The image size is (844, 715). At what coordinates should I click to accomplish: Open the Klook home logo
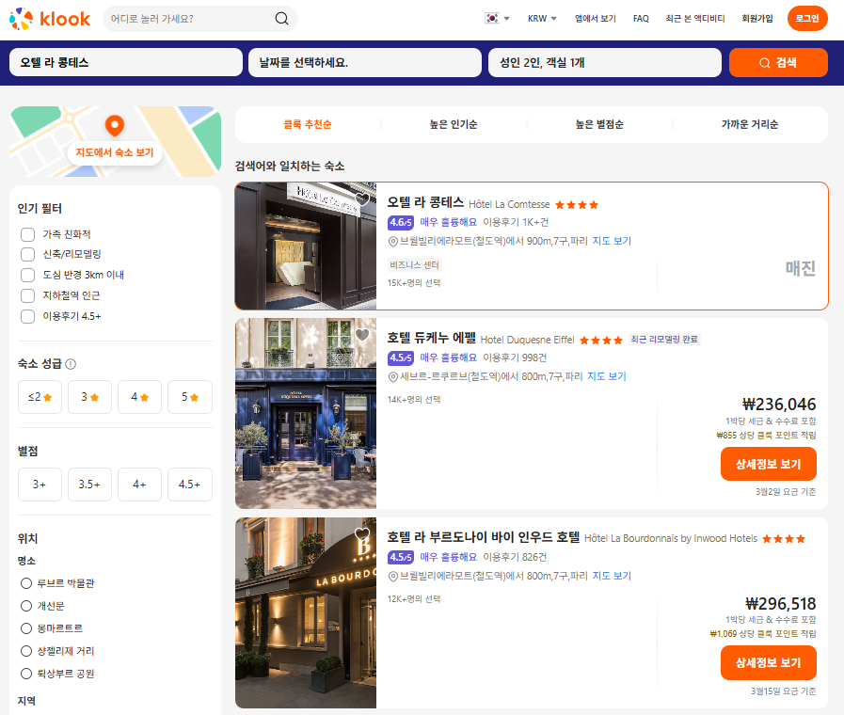point(50,18)
